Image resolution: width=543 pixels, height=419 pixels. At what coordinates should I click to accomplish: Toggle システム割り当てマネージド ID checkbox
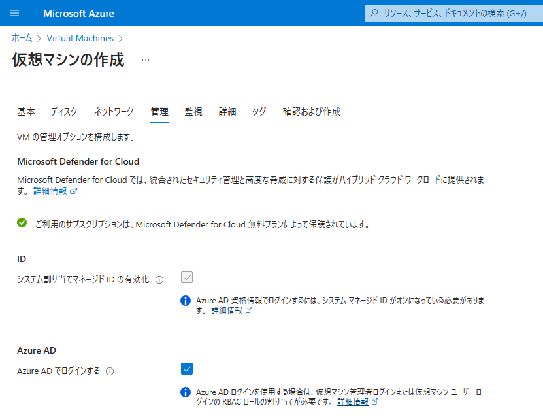(187, 277)
